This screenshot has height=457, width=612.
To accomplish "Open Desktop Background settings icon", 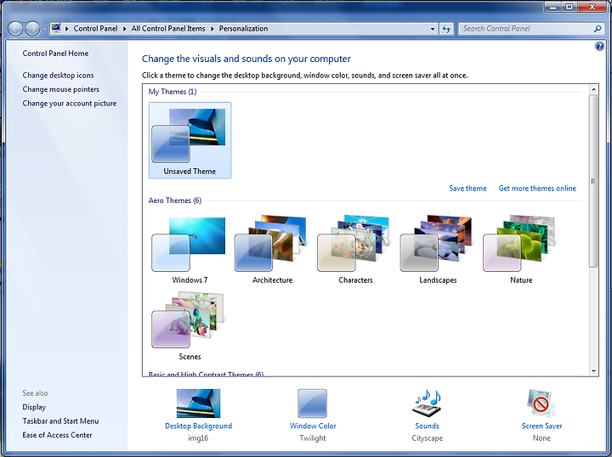I will [x=198, y=403].
